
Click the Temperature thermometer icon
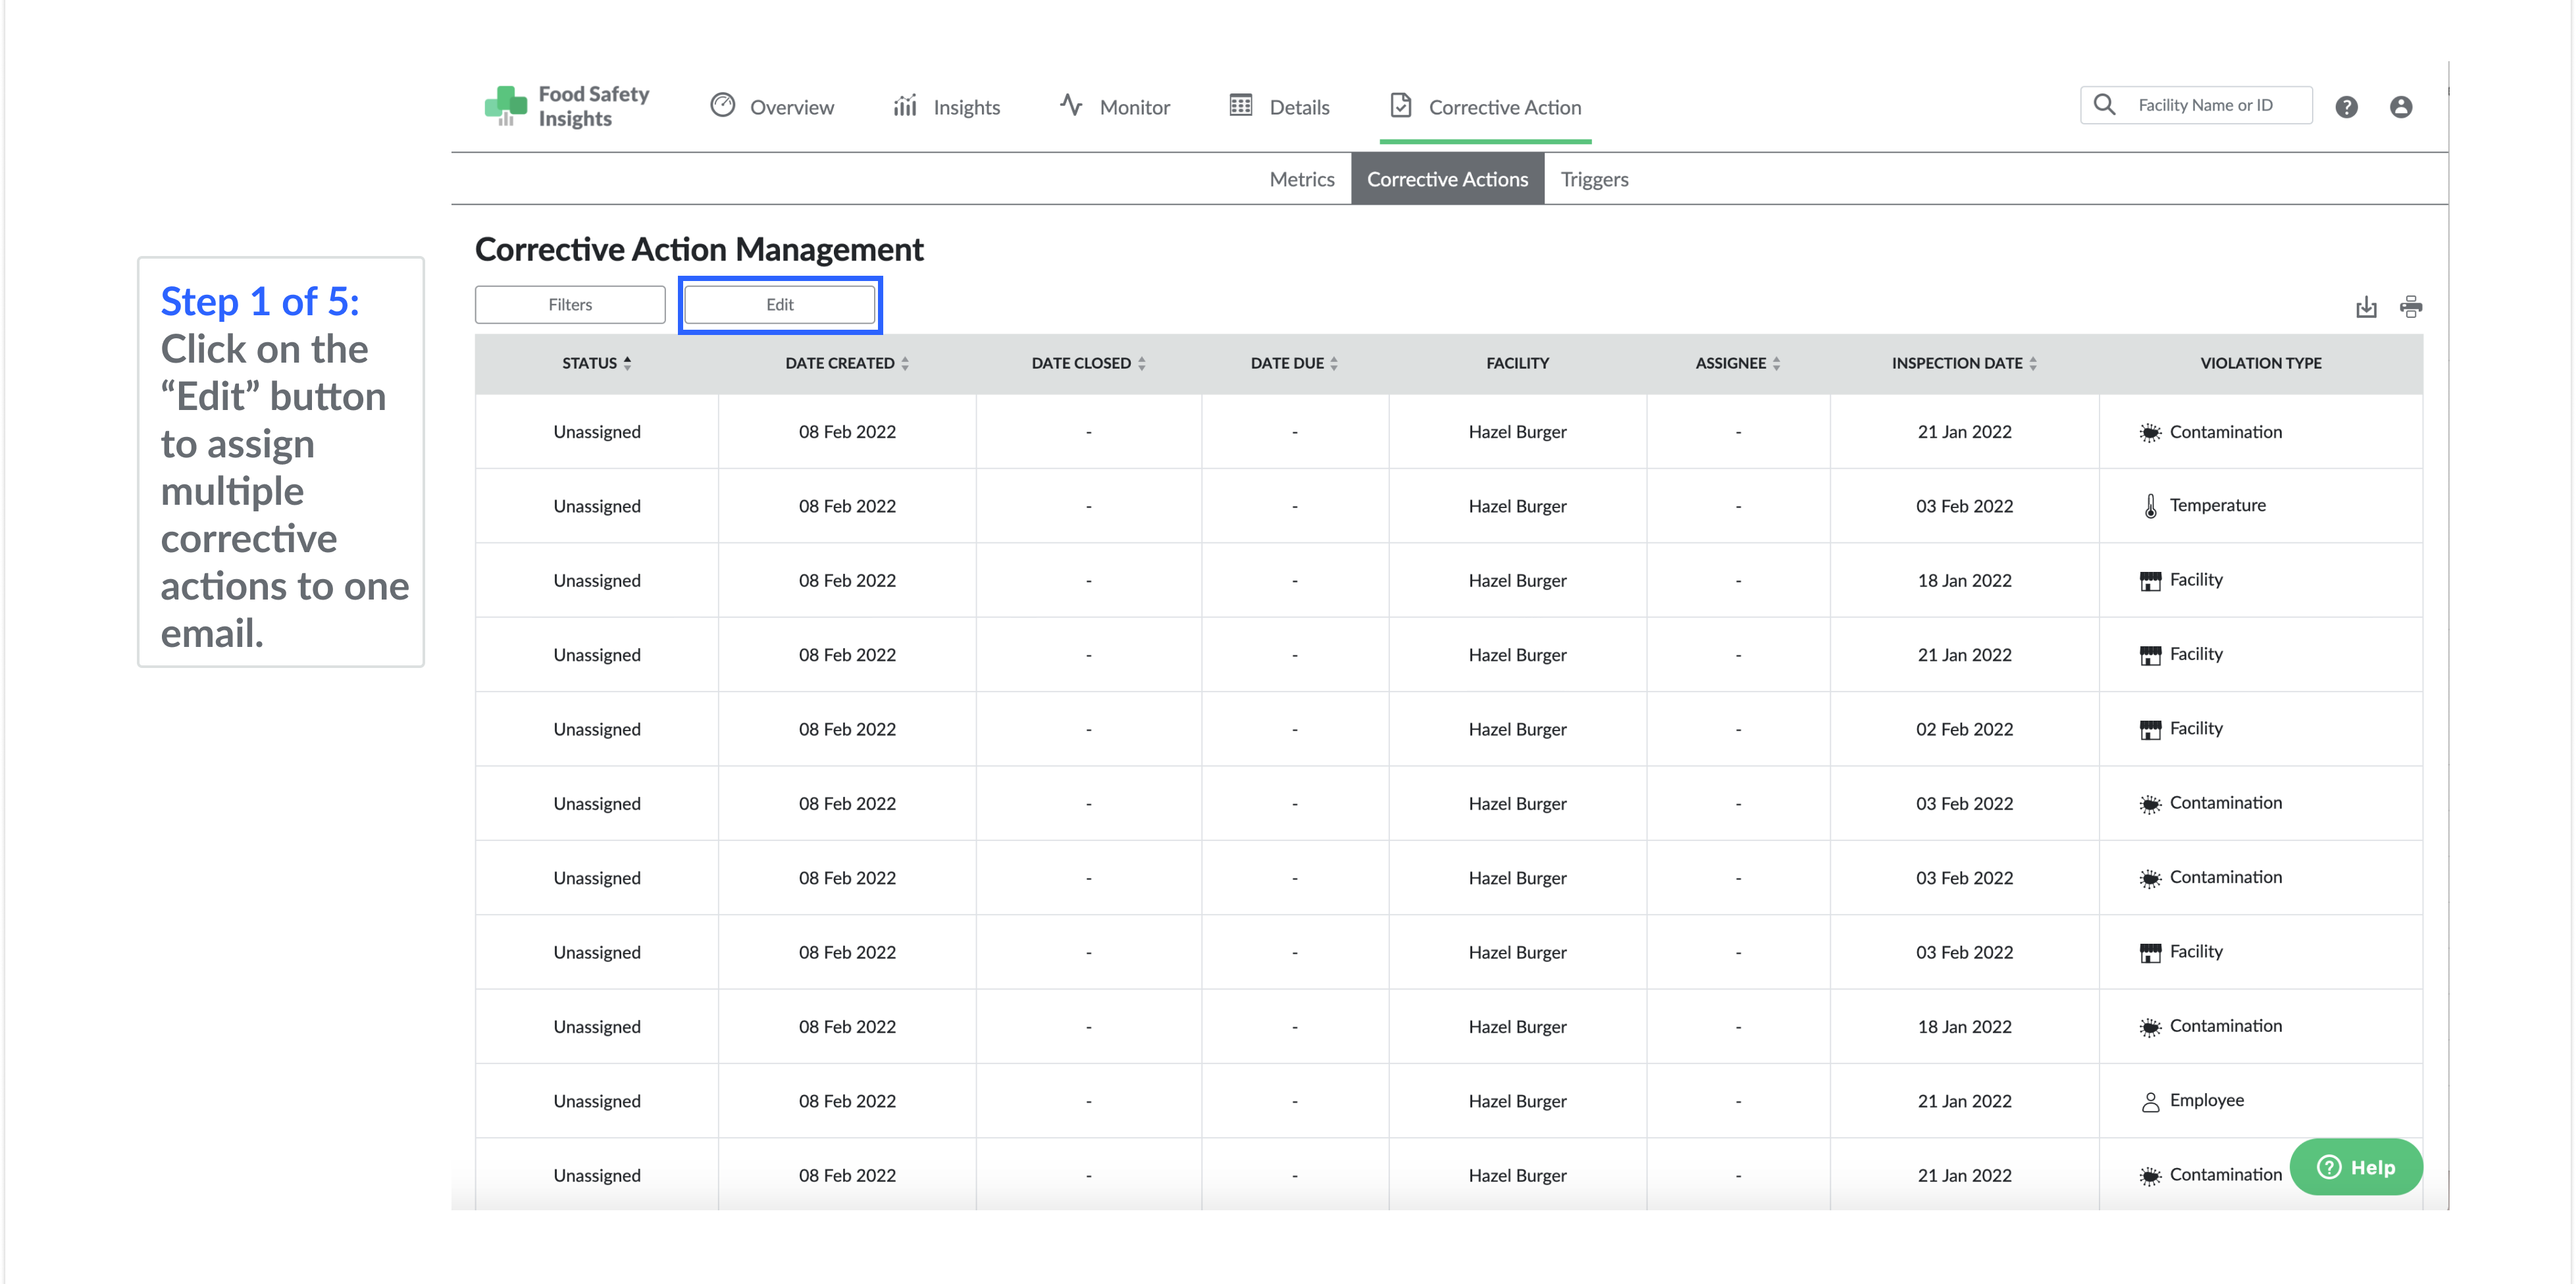click(x=2150, y=506)
